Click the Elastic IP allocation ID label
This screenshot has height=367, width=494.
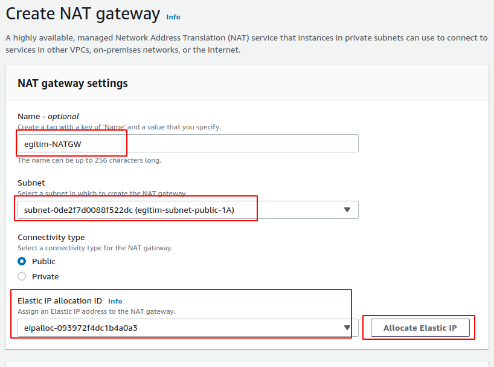[x=60, y=300]
